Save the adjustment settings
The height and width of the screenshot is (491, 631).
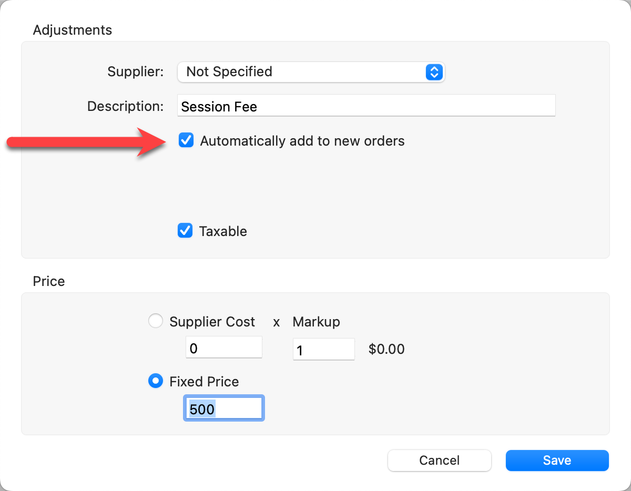point(557,461)
